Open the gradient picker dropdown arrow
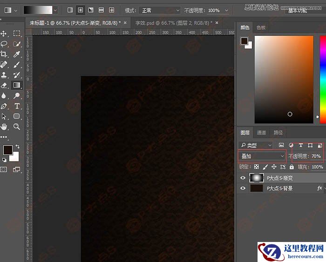Image resolution: width=326 pixels, height=262 pixels. pyautogui.click(x=55, y=10)
